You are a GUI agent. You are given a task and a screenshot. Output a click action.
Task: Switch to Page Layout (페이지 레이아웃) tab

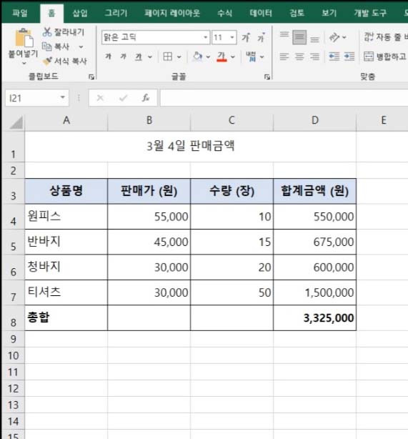pyautogui.click(x=172, y=13)
